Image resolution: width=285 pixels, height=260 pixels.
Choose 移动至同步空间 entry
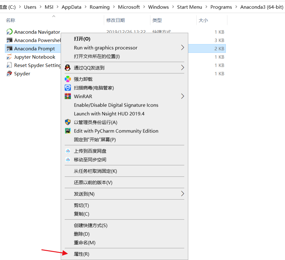(124, 160)
